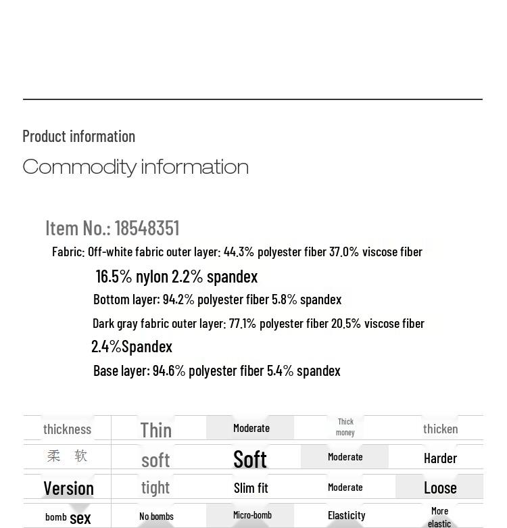Image resolution: width=507 pixels, height=528 pixels.
Task: Click the bottom layer 94.2% polyester line
Action: 217,299
